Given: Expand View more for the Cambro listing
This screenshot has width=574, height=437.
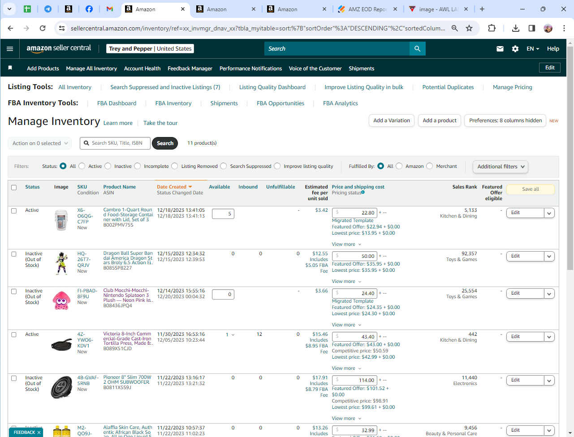Looking at the screenshot, I should pos(346,244).
